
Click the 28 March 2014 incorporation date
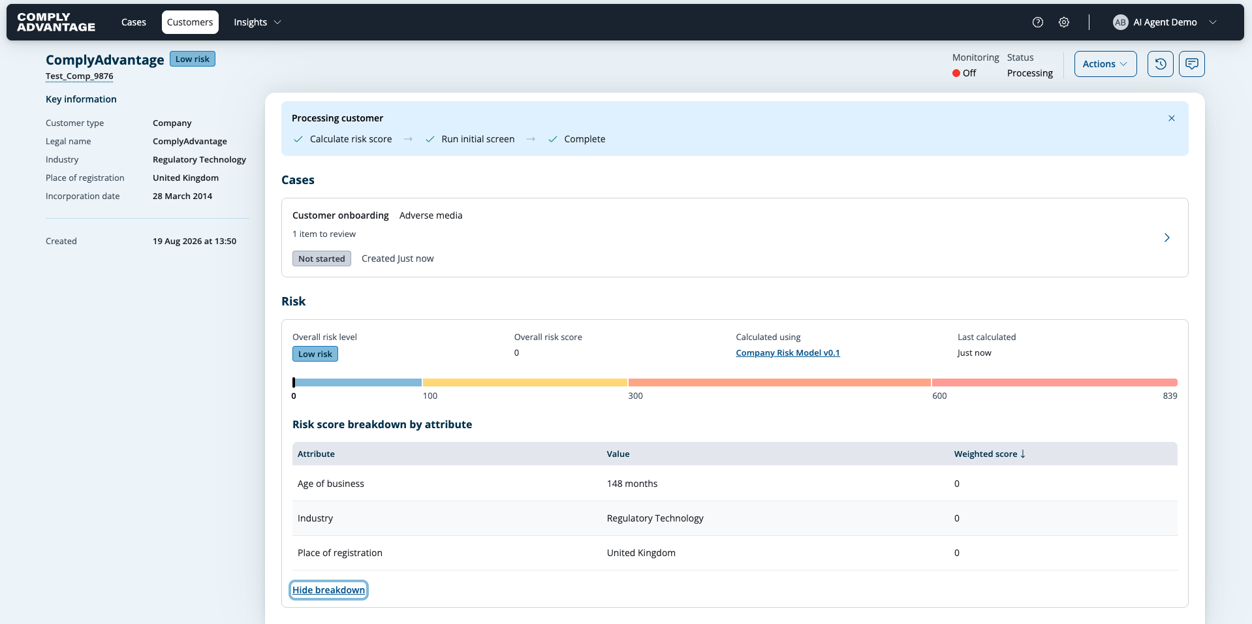click(182, 196)
